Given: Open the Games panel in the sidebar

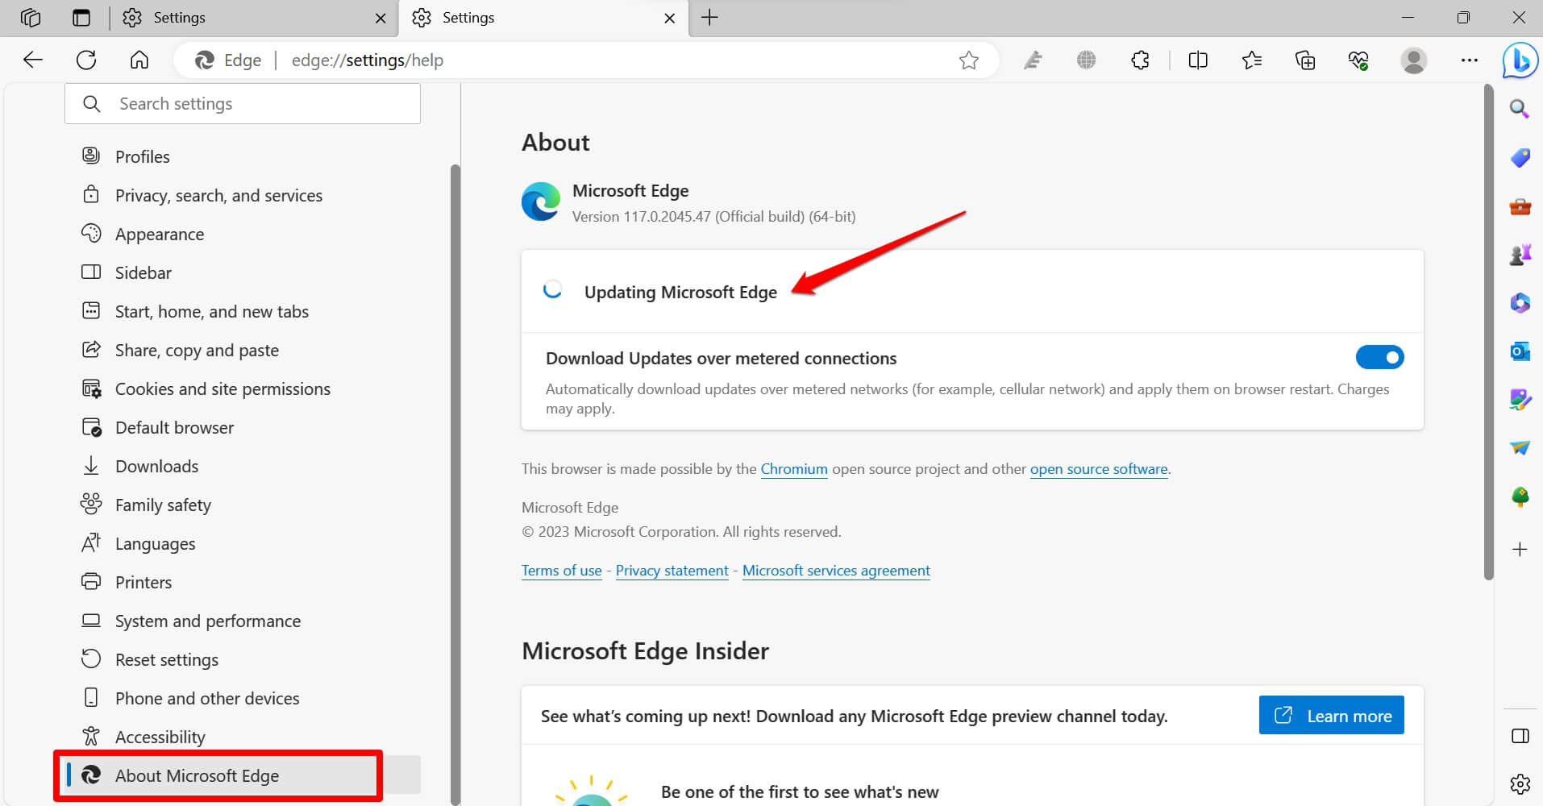Looking at the screenshot, I should tap(1520, 255).
